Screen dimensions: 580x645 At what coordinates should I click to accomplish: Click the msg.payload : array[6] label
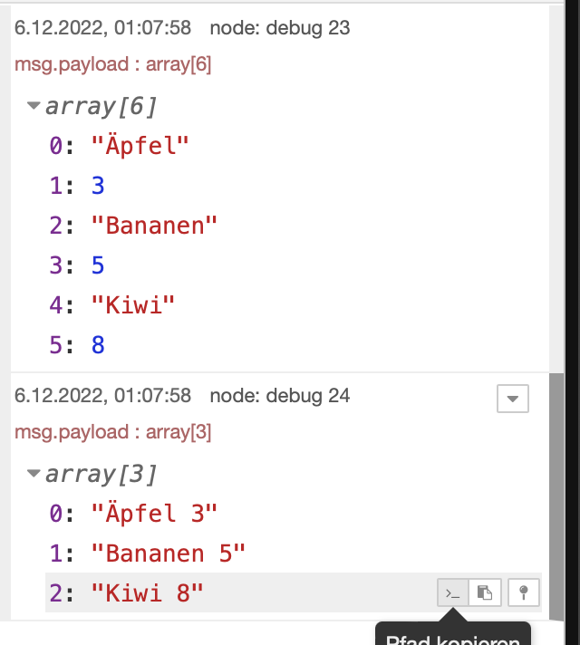pos(113,65)
